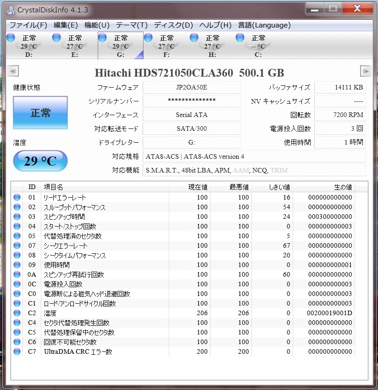Open the ファイル(F) menu
The width and height of the screenshot is (378, 390).
point(28,25)
